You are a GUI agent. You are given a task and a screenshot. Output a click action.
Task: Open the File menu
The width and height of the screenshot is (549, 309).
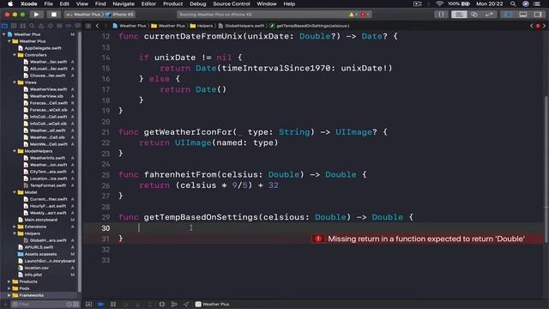click(48, 3)
